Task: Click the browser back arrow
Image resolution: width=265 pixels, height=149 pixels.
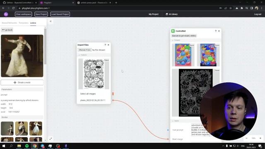Action: [x=3, y=8]
